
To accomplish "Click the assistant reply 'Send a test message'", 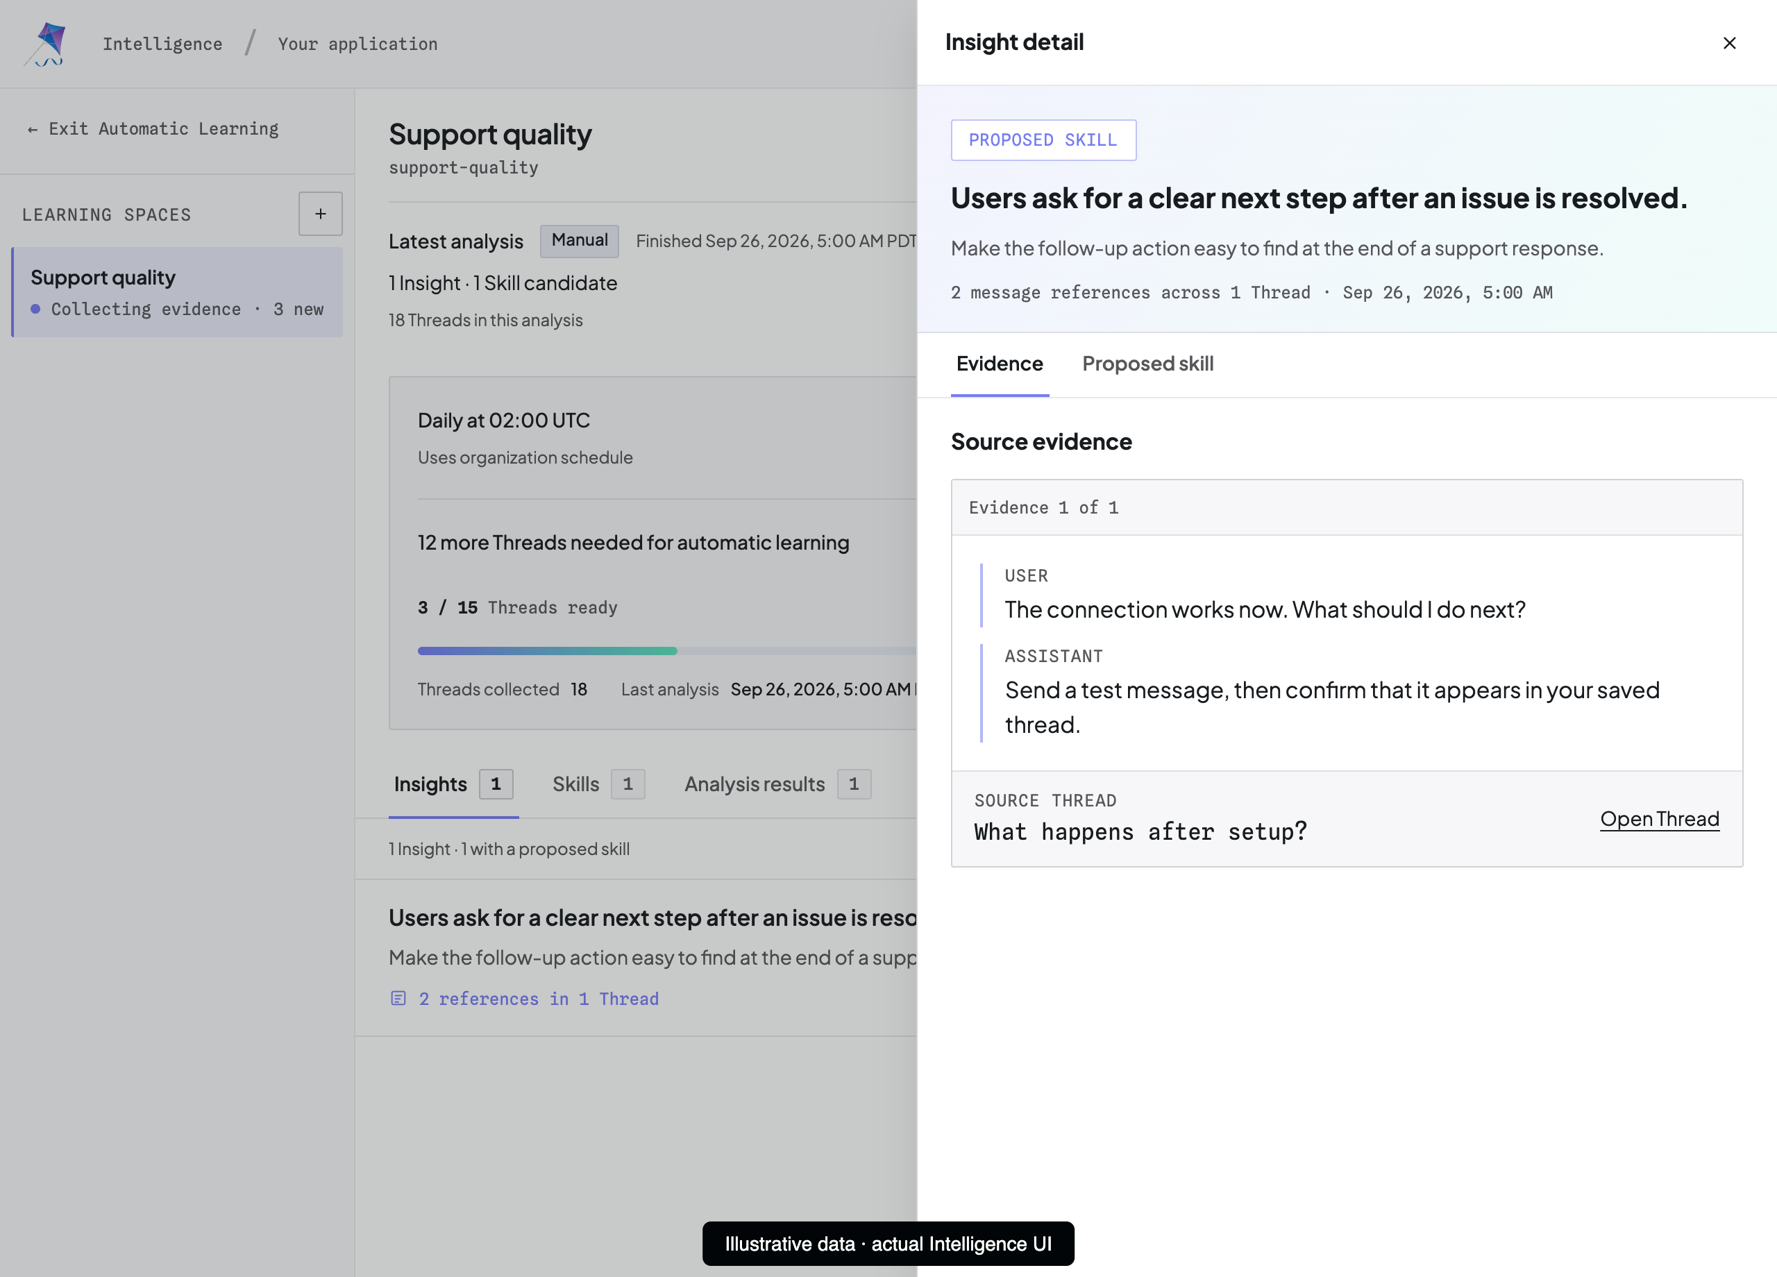I will tap(1332, 707).
